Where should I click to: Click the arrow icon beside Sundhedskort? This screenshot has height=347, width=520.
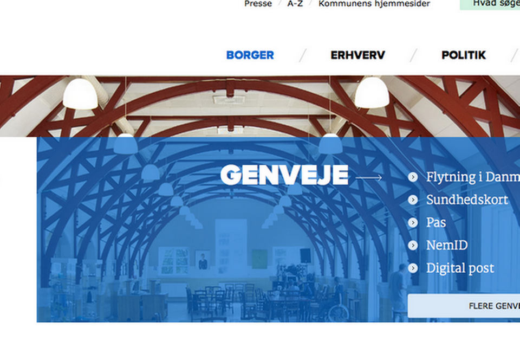[x=413, y=200]
